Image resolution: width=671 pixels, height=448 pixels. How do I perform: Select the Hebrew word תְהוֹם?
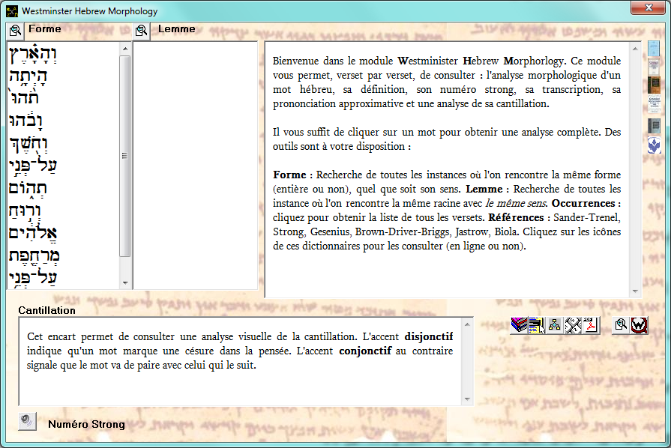coord(28,188)
